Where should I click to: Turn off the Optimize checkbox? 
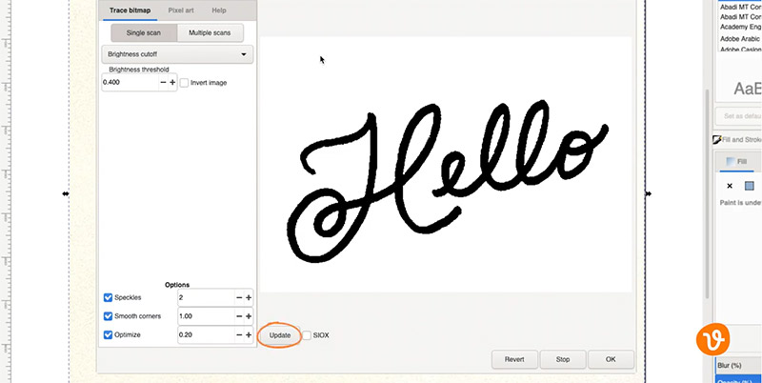(x=108, y=334)
